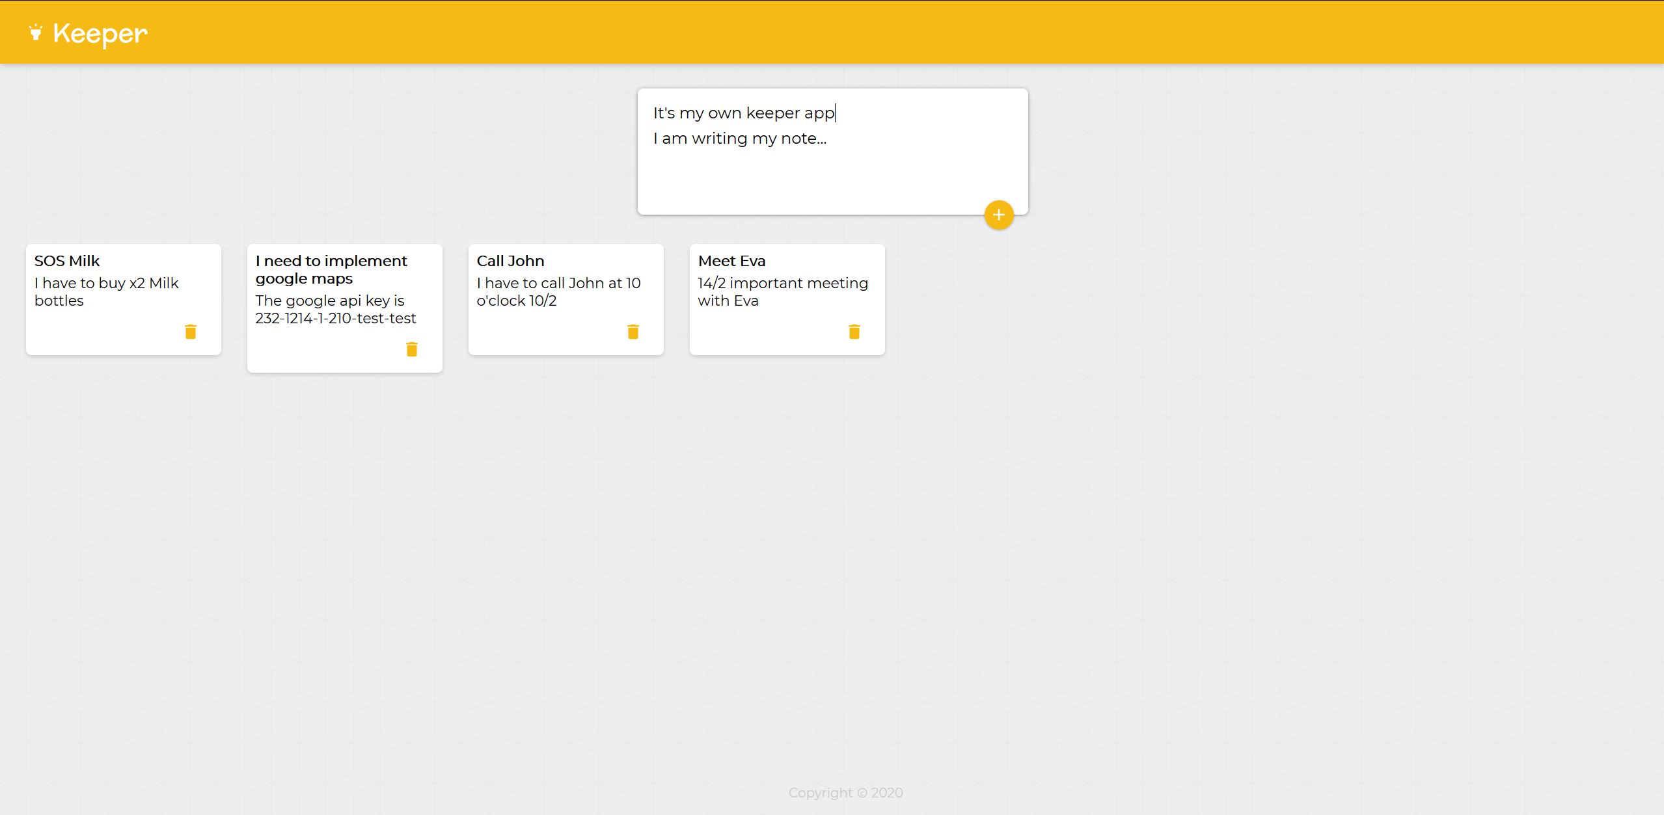1664x815 pixels.
Task: Click the SOS Milk note title
Action: pyautogui.click(x=67, y=261)
